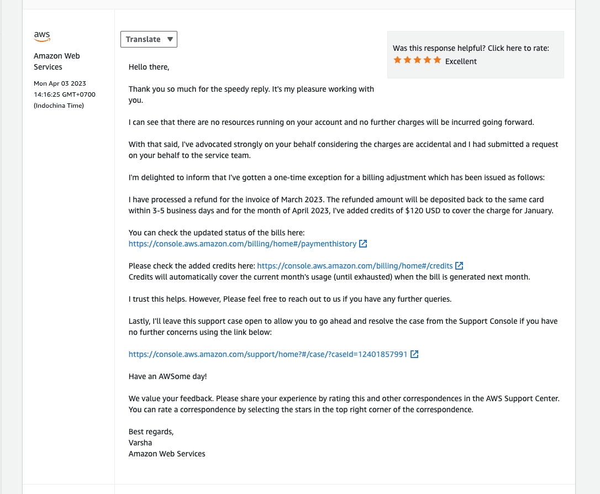The height and width of the screenshot is (494, 600).
Task: Open the support case 12401857991 link
Action: coord(268,354)
